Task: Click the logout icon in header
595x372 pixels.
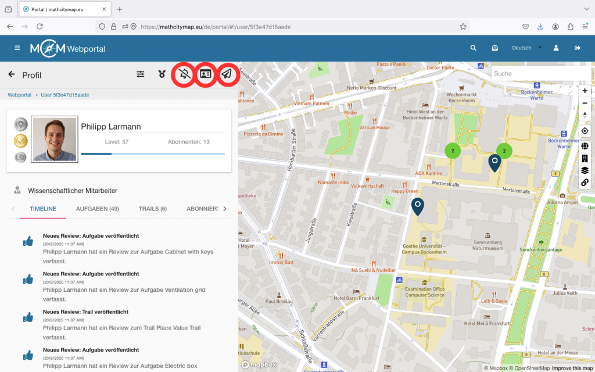Action: 577,48
